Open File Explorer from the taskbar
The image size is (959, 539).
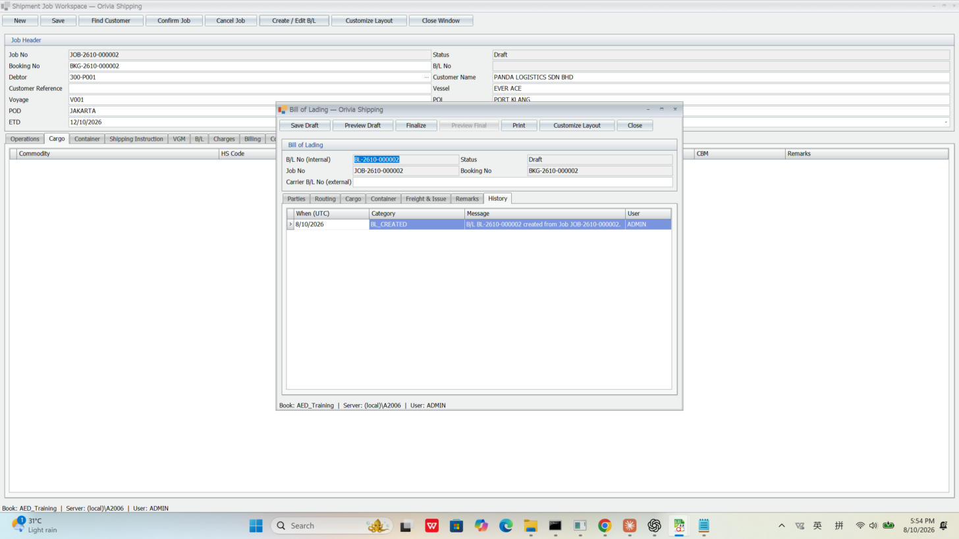(x=531, y=525)
